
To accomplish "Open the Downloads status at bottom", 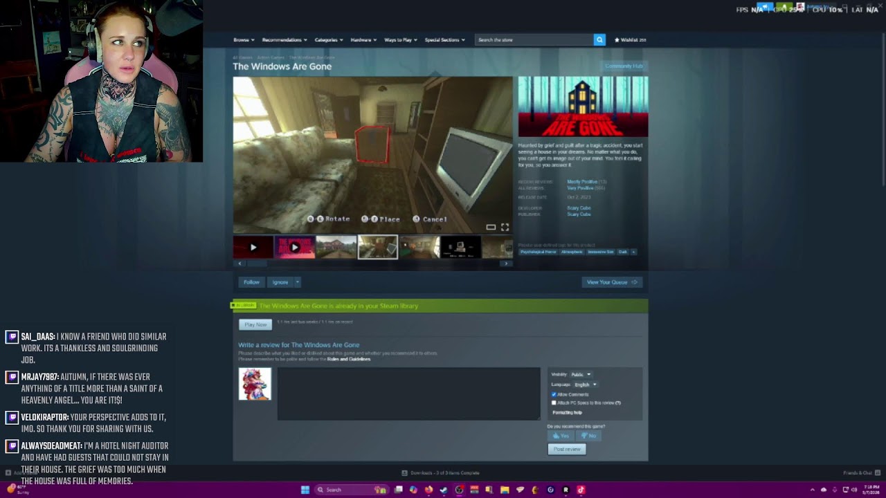I will [x=440, y=473].
